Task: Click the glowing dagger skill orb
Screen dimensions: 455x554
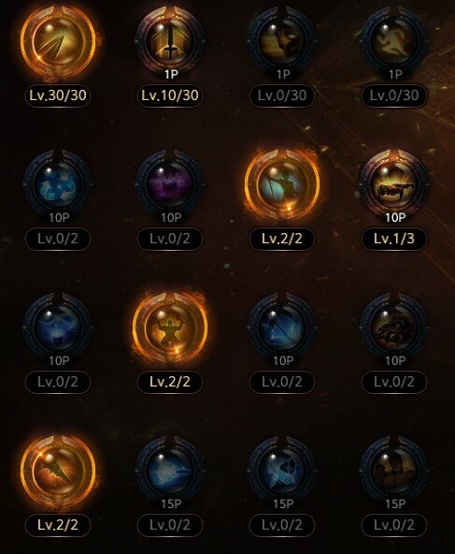Action: point(58,472)
